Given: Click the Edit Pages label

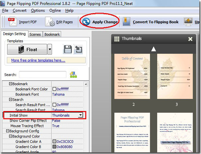Looking at the screenshot, I should [64, 22].
